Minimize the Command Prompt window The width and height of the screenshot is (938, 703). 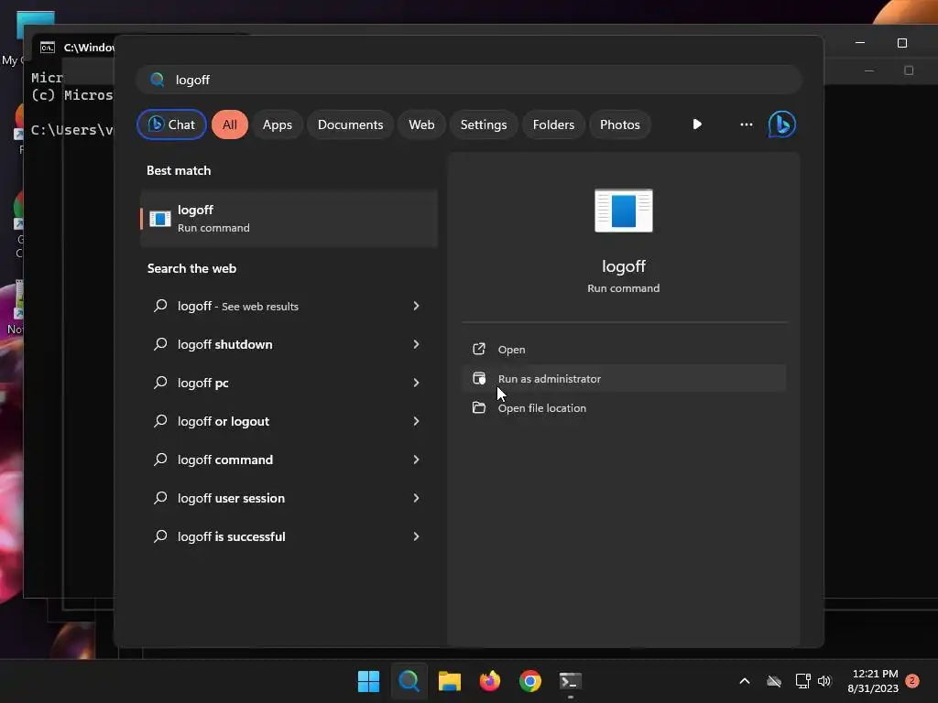860,42
